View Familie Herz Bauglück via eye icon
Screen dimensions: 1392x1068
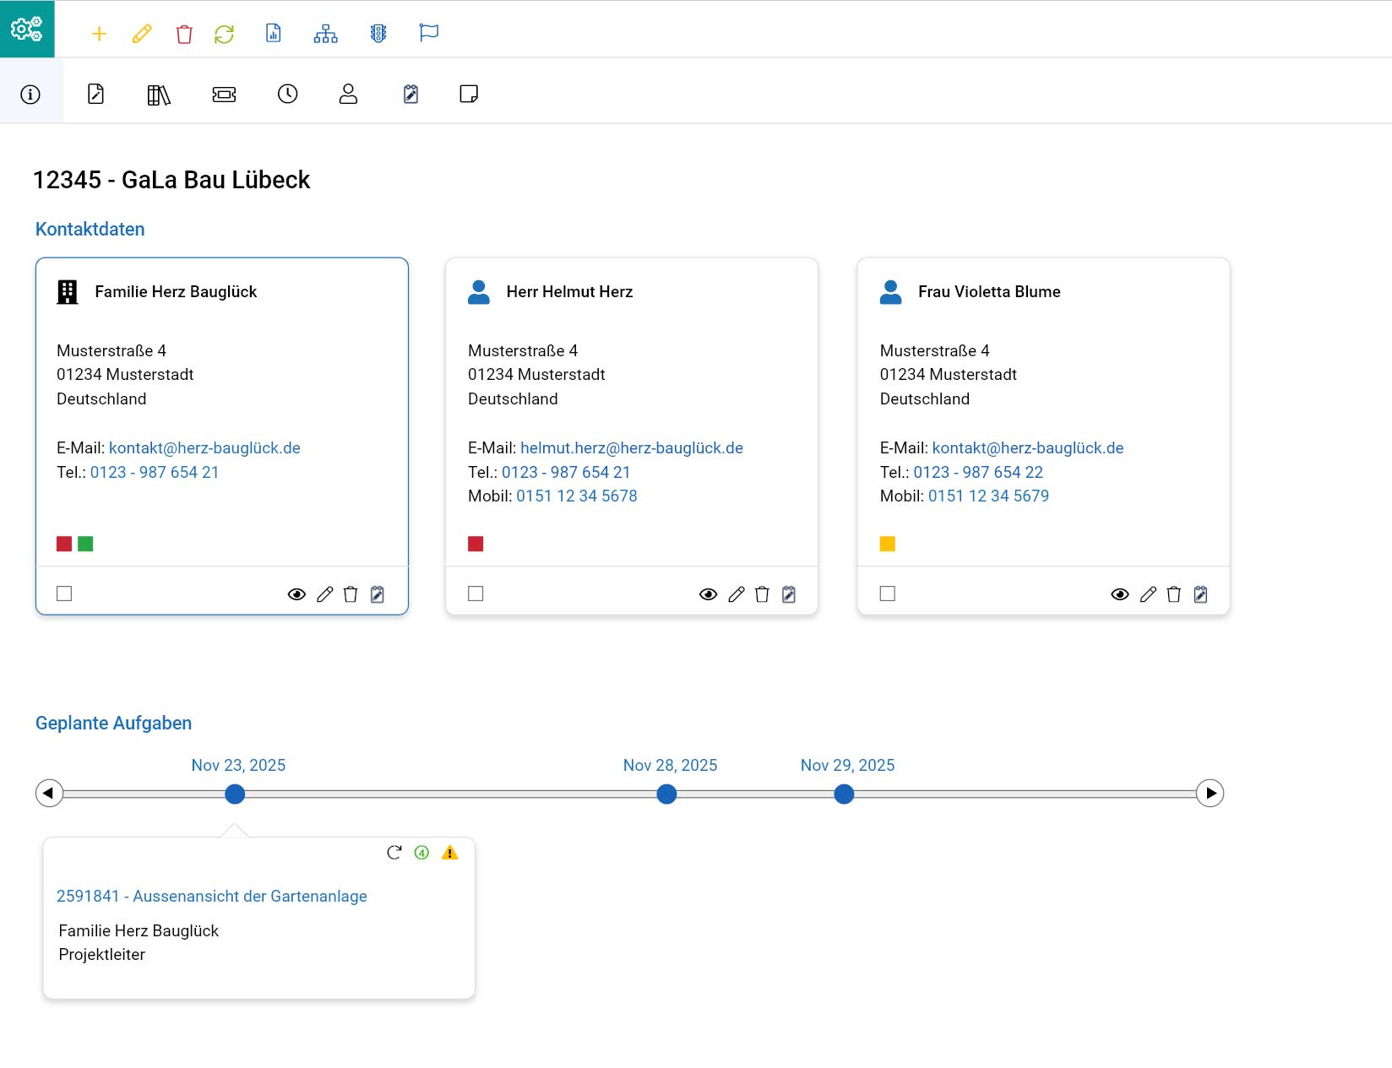296,594
